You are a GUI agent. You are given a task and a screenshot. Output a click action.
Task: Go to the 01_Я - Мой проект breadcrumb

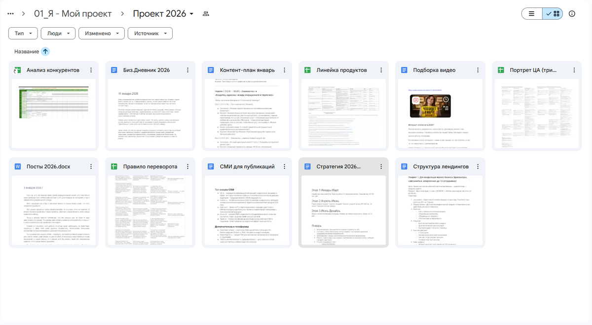[73, 14]
